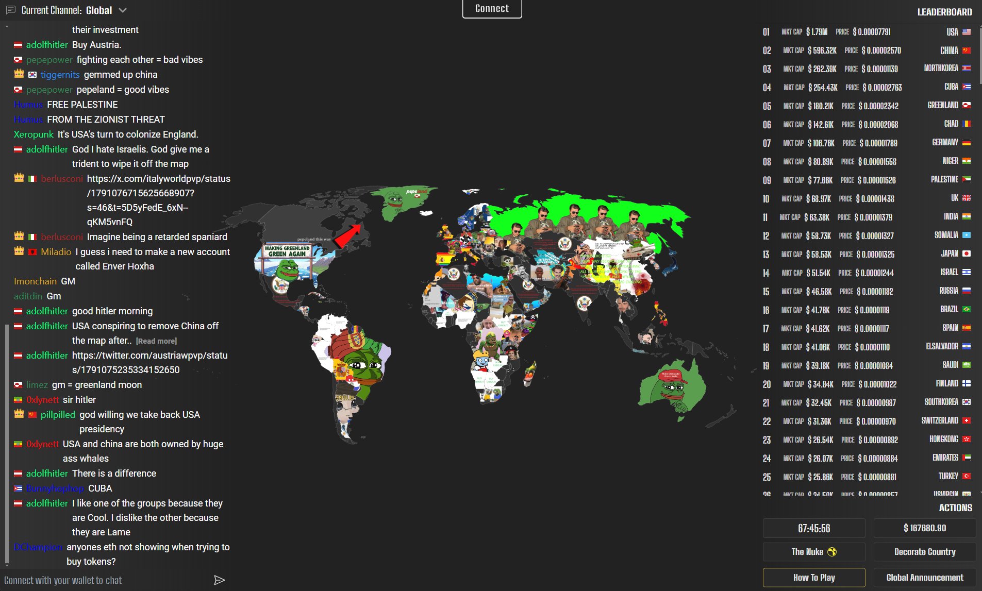Click the Global Announcement button

tap(925, 578)
